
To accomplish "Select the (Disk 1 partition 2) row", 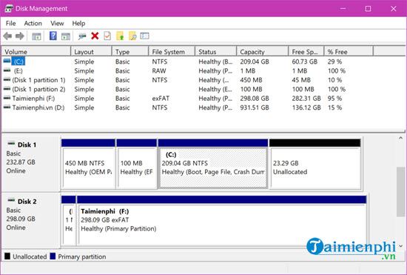I will tap(187, 89).
